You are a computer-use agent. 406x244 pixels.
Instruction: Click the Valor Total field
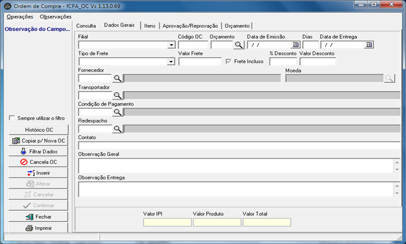(x=267, y=223)
